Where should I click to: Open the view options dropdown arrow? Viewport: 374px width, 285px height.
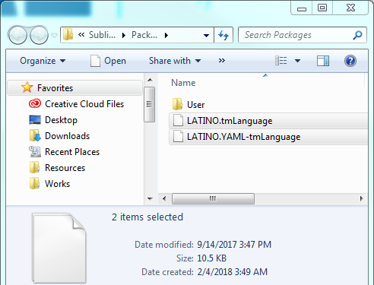(297, 61)
